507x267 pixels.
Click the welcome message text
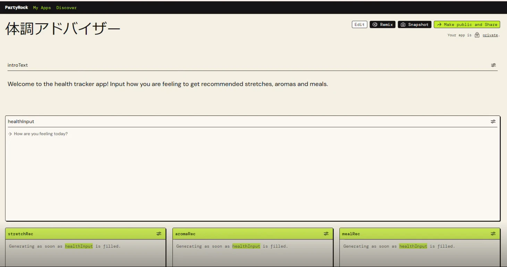coord(168,84)
